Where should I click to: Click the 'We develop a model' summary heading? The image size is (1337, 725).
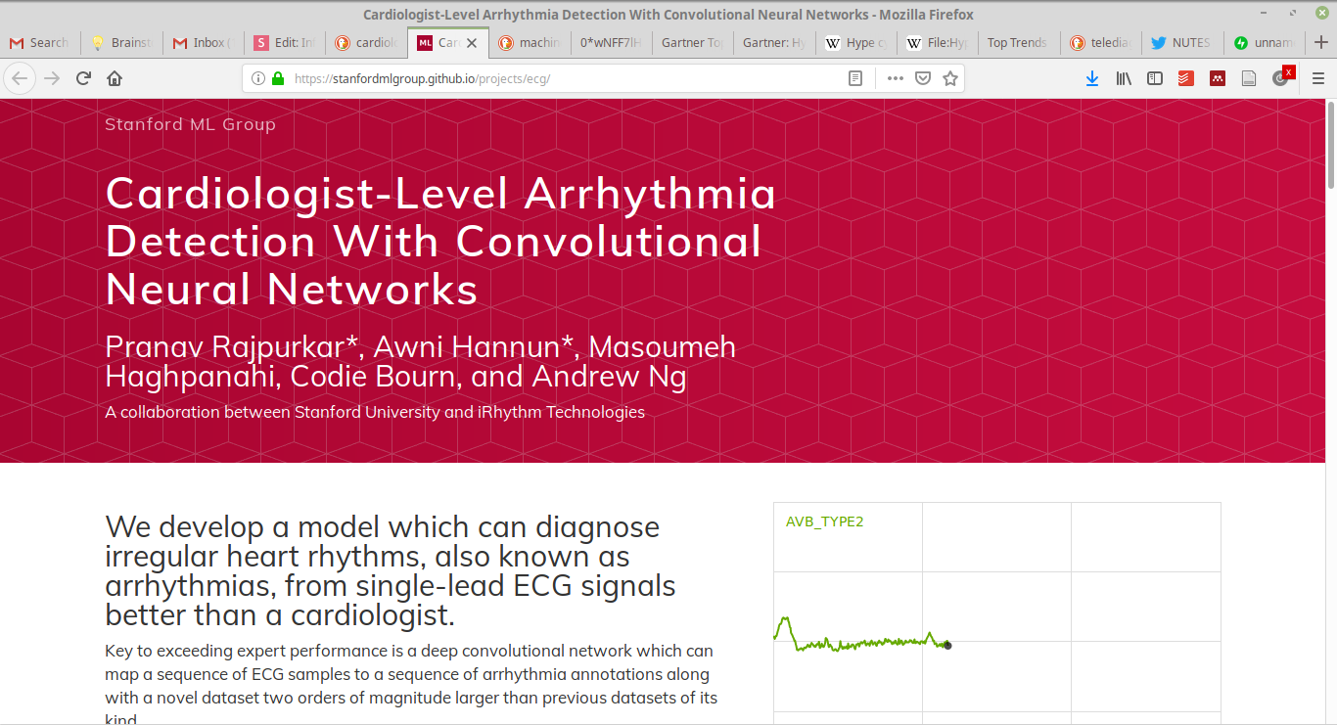[x=391, y=570]
